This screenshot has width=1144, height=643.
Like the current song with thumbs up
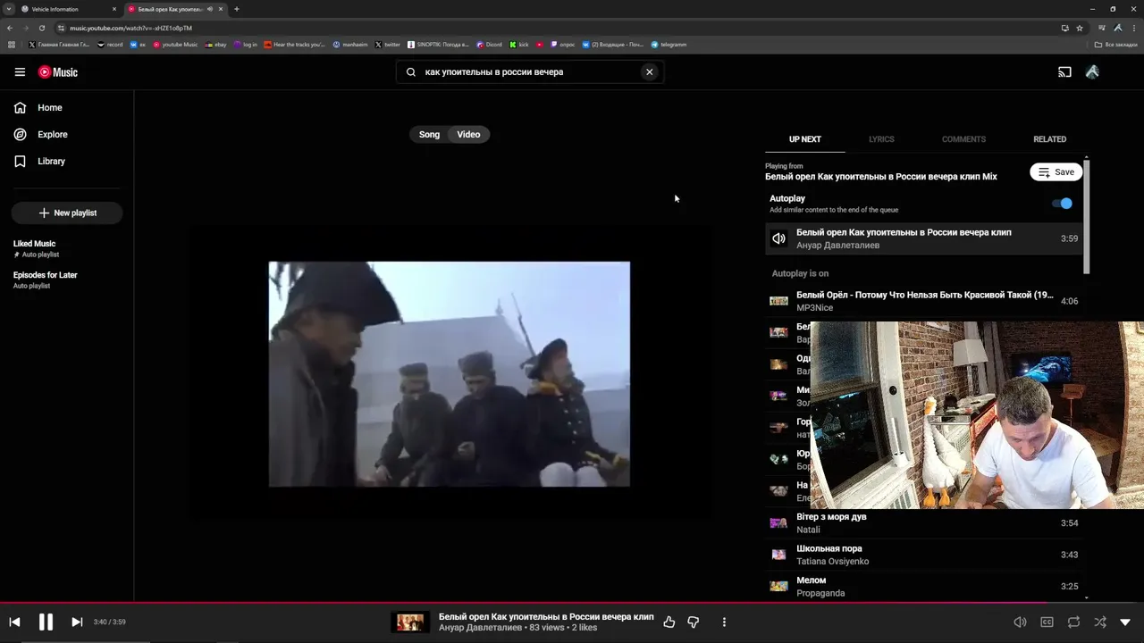click(x=669, y=622)
